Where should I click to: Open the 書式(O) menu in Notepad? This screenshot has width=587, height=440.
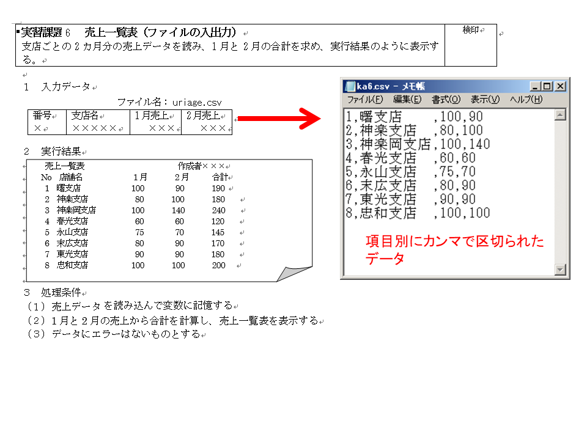[x=446, y=100]
